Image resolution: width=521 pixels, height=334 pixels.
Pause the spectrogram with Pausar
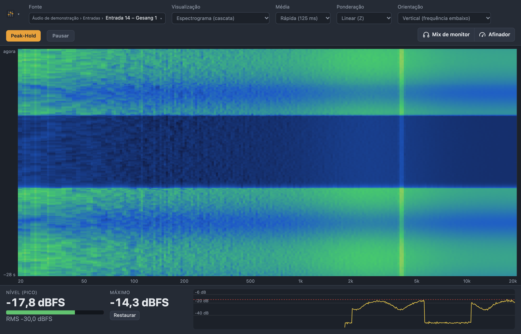click(x=61, y=36)
